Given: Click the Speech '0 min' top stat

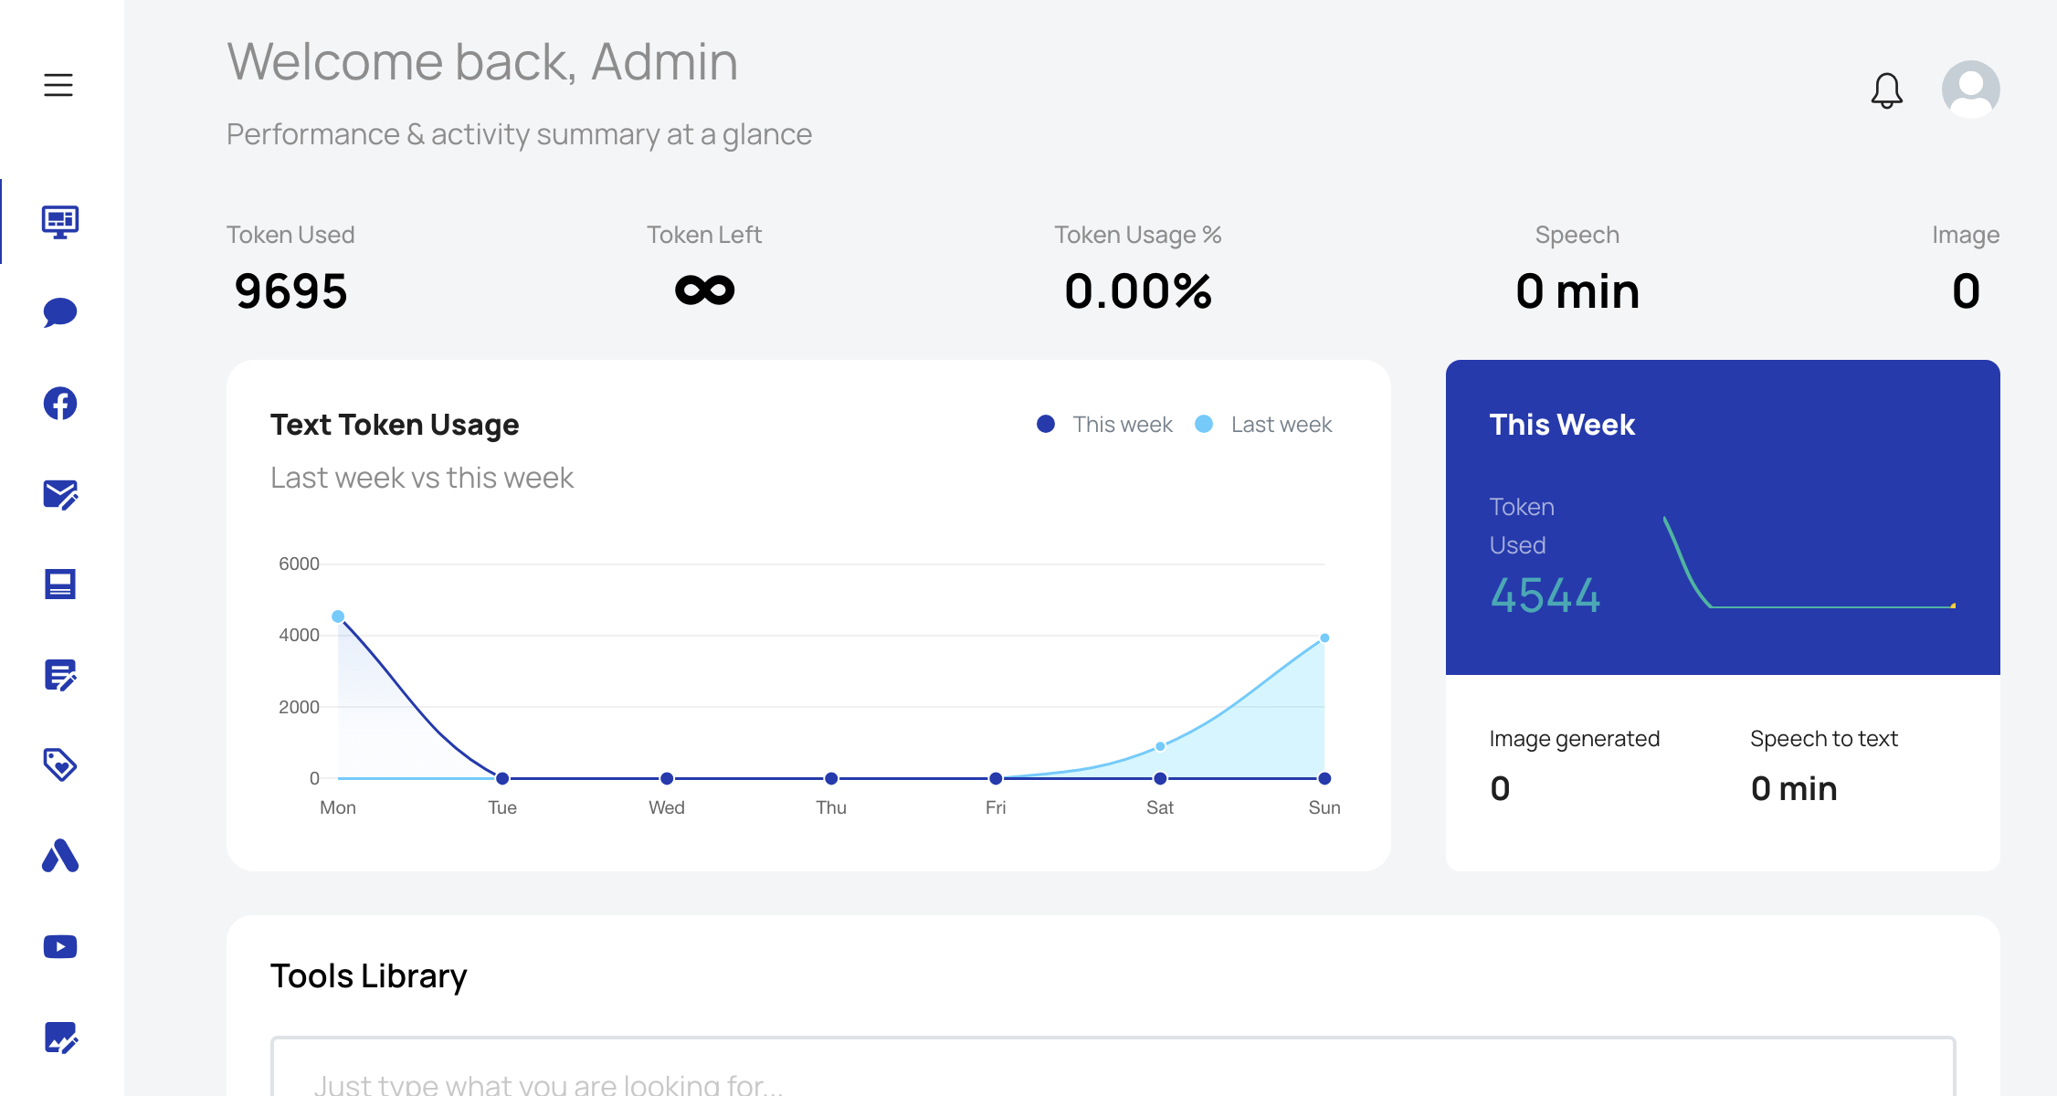Looking at the screenshot, I should pyautogui.click(x=1577, y=291).
